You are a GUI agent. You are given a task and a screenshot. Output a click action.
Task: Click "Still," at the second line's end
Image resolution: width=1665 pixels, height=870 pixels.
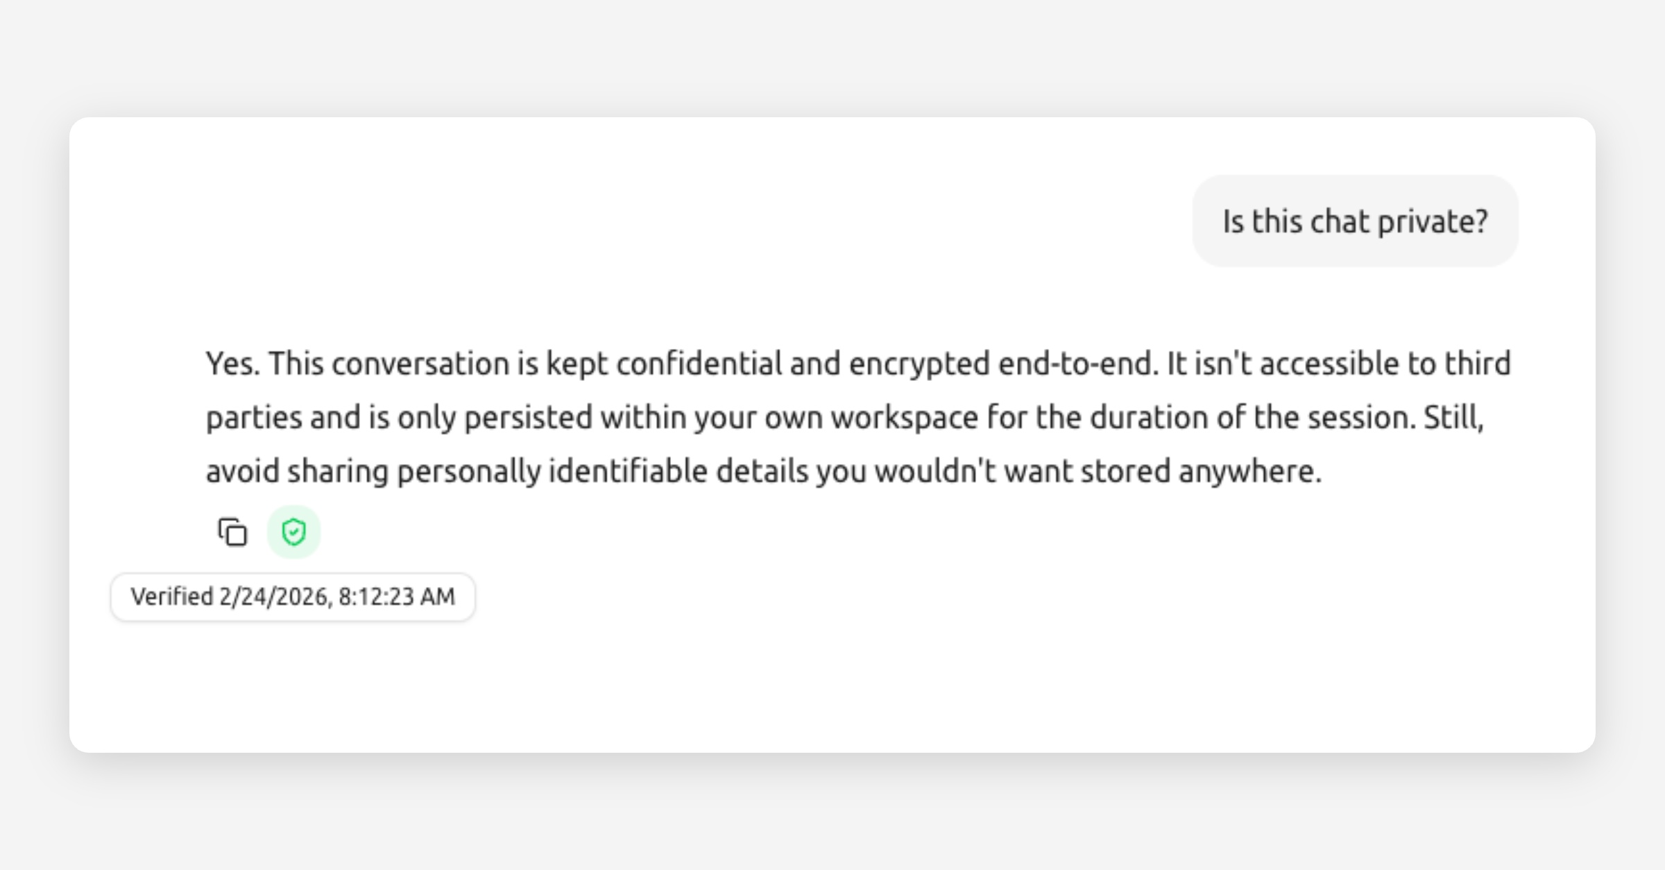[x=1453, y=418]
